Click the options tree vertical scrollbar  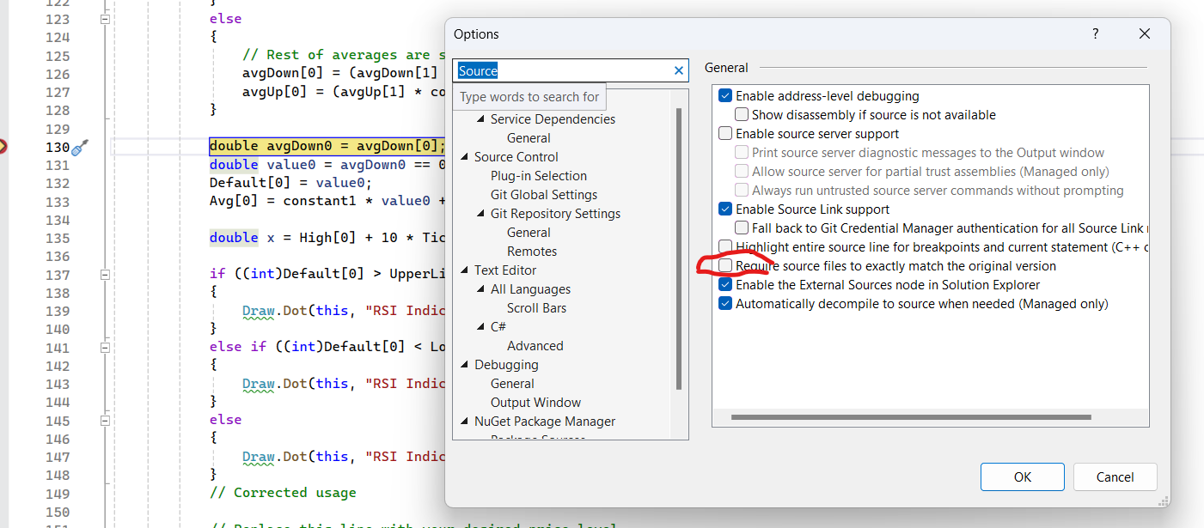coord(679,249)
